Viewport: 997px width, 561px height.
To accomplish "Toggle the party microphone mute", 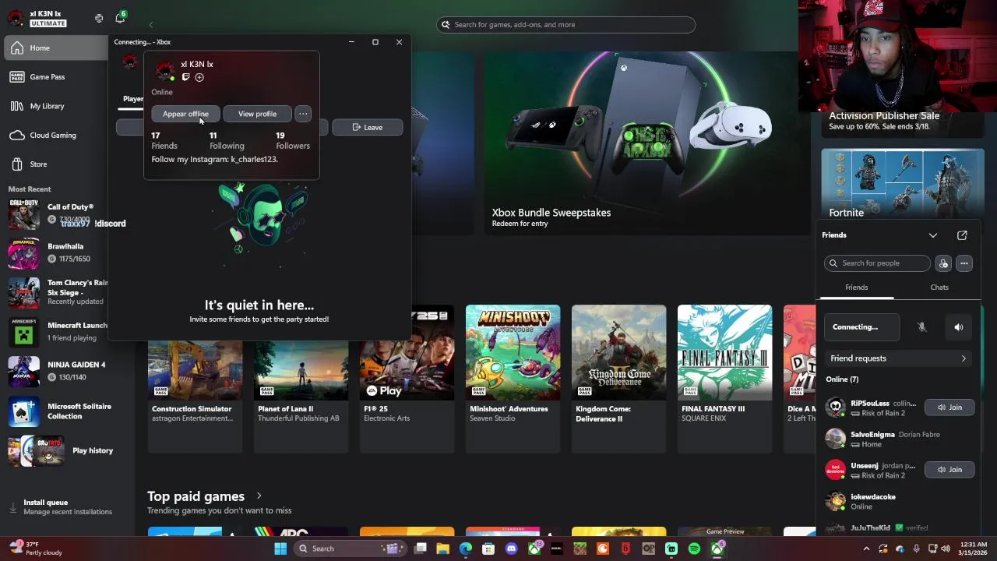I will 922,327.
